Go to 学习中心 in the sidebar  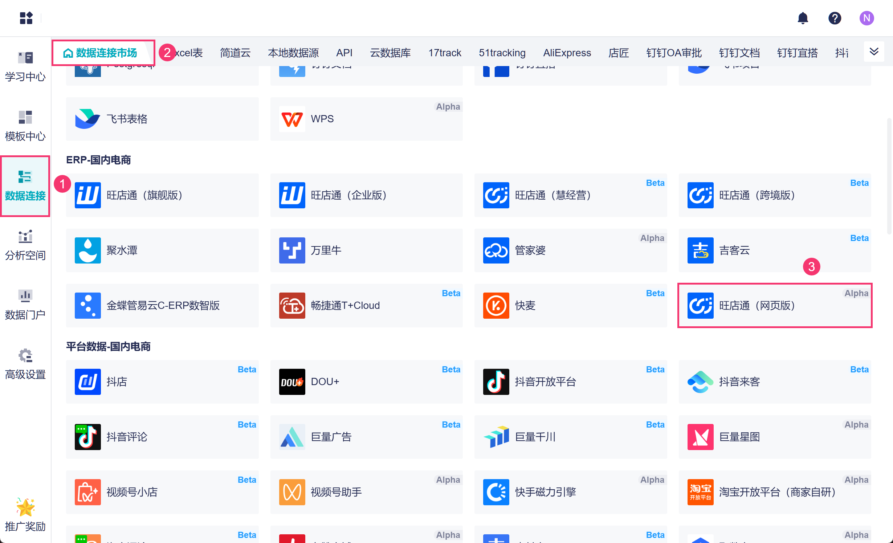coord(25,67)
